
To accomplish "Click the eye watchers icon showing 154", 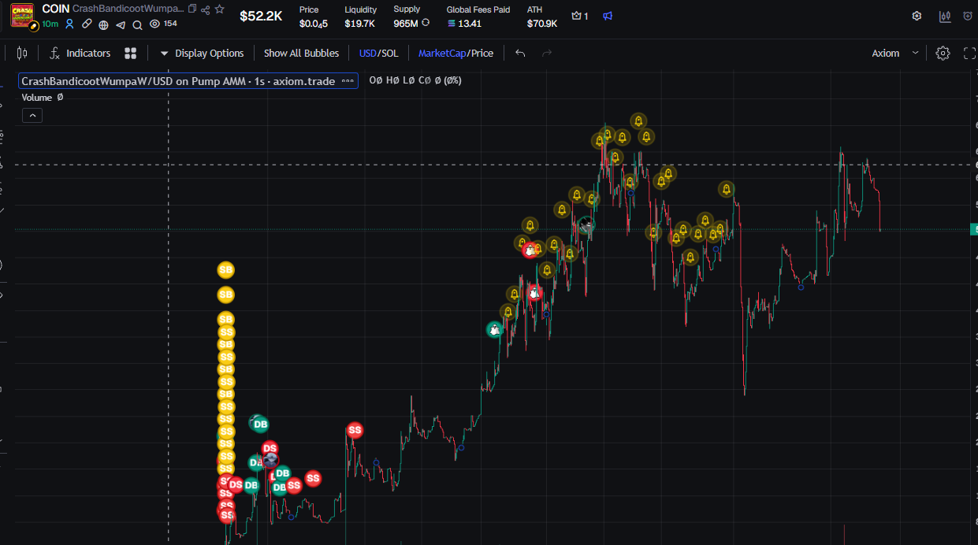I will coord(155,24).
